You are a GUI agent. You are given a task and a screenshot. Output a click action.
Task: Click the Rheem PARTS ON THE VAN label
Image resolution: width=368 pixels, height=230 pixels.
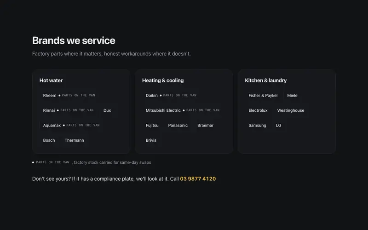tap(78, 95)
